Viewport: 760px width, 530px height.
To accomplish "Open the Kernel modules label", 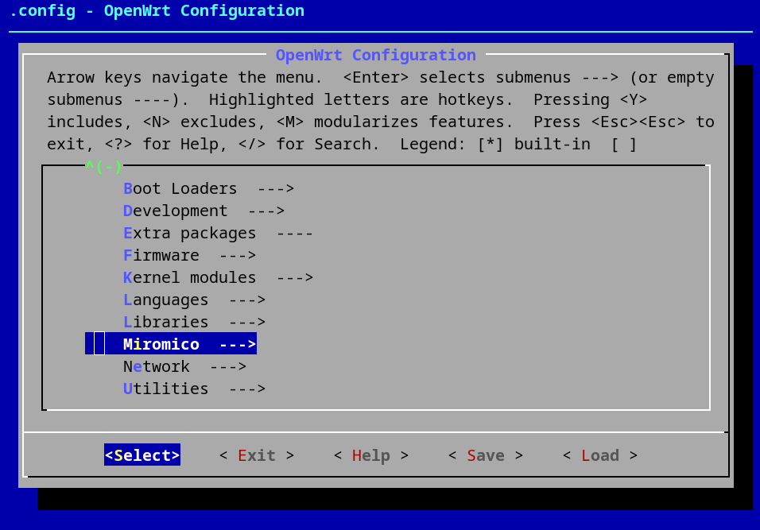I will (x=189, y=277).
